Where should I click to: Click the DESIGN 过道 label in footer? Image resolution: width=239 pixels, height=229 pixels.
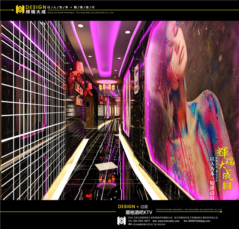point(131,206)
